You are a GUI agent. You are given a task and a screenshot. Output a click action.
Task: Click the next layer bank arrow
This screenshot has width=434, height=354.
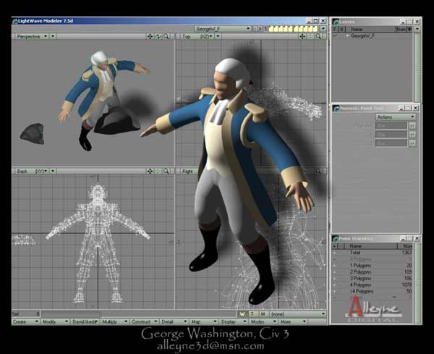pos(260,28)
